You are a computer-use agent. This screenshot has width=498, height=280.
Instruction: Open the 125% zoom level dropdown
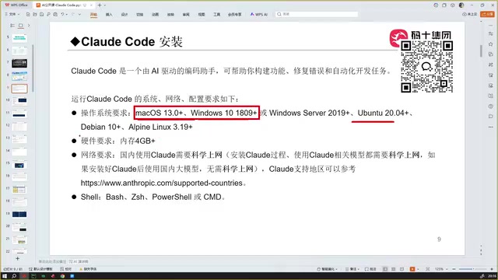point(441,269)
